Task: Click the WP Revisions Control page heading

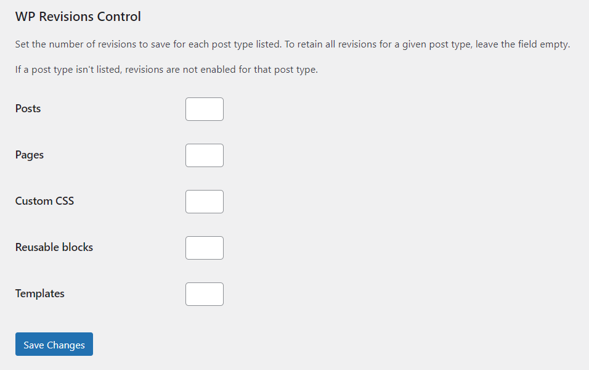Action: (x=78, y=17)
